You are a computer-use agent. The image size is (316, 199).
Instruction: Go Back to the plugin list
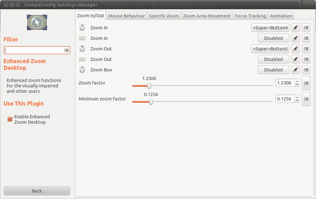point(37,191)
